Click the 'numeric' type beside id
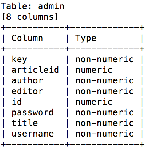This screenshot has width=153, height=154. [94, 102]
